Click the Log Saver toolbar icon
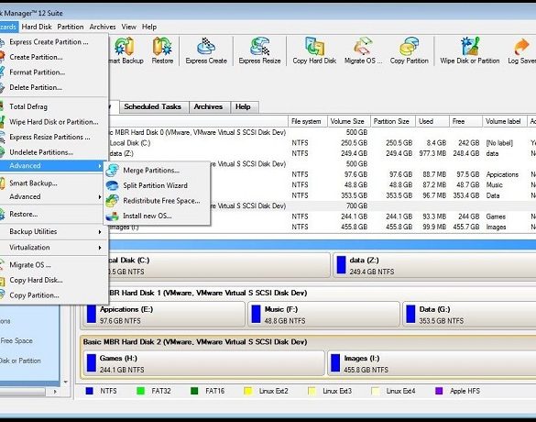536x422 pixels. point(522,46)
